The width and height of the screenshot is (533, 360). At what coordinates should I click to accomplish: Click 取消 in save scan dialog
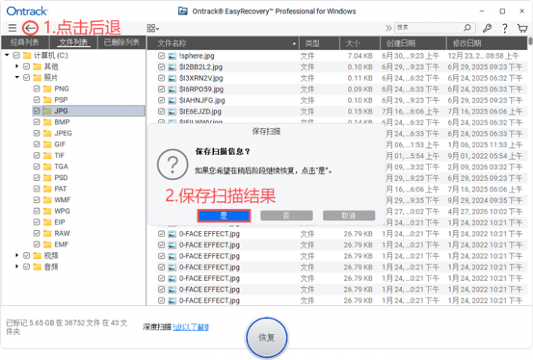pyautogui.click(x=349, y=215)
